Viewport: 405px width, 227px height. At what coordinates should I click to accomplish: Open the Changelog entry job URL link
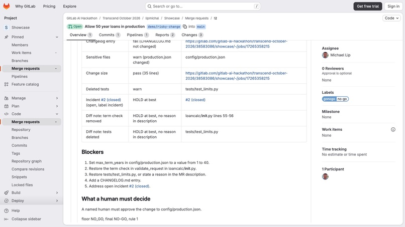point(236,44)
